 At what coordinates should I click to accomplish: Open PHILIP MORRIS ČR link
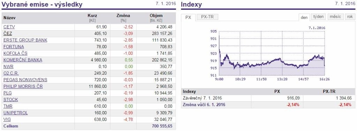tap(23, 86)
